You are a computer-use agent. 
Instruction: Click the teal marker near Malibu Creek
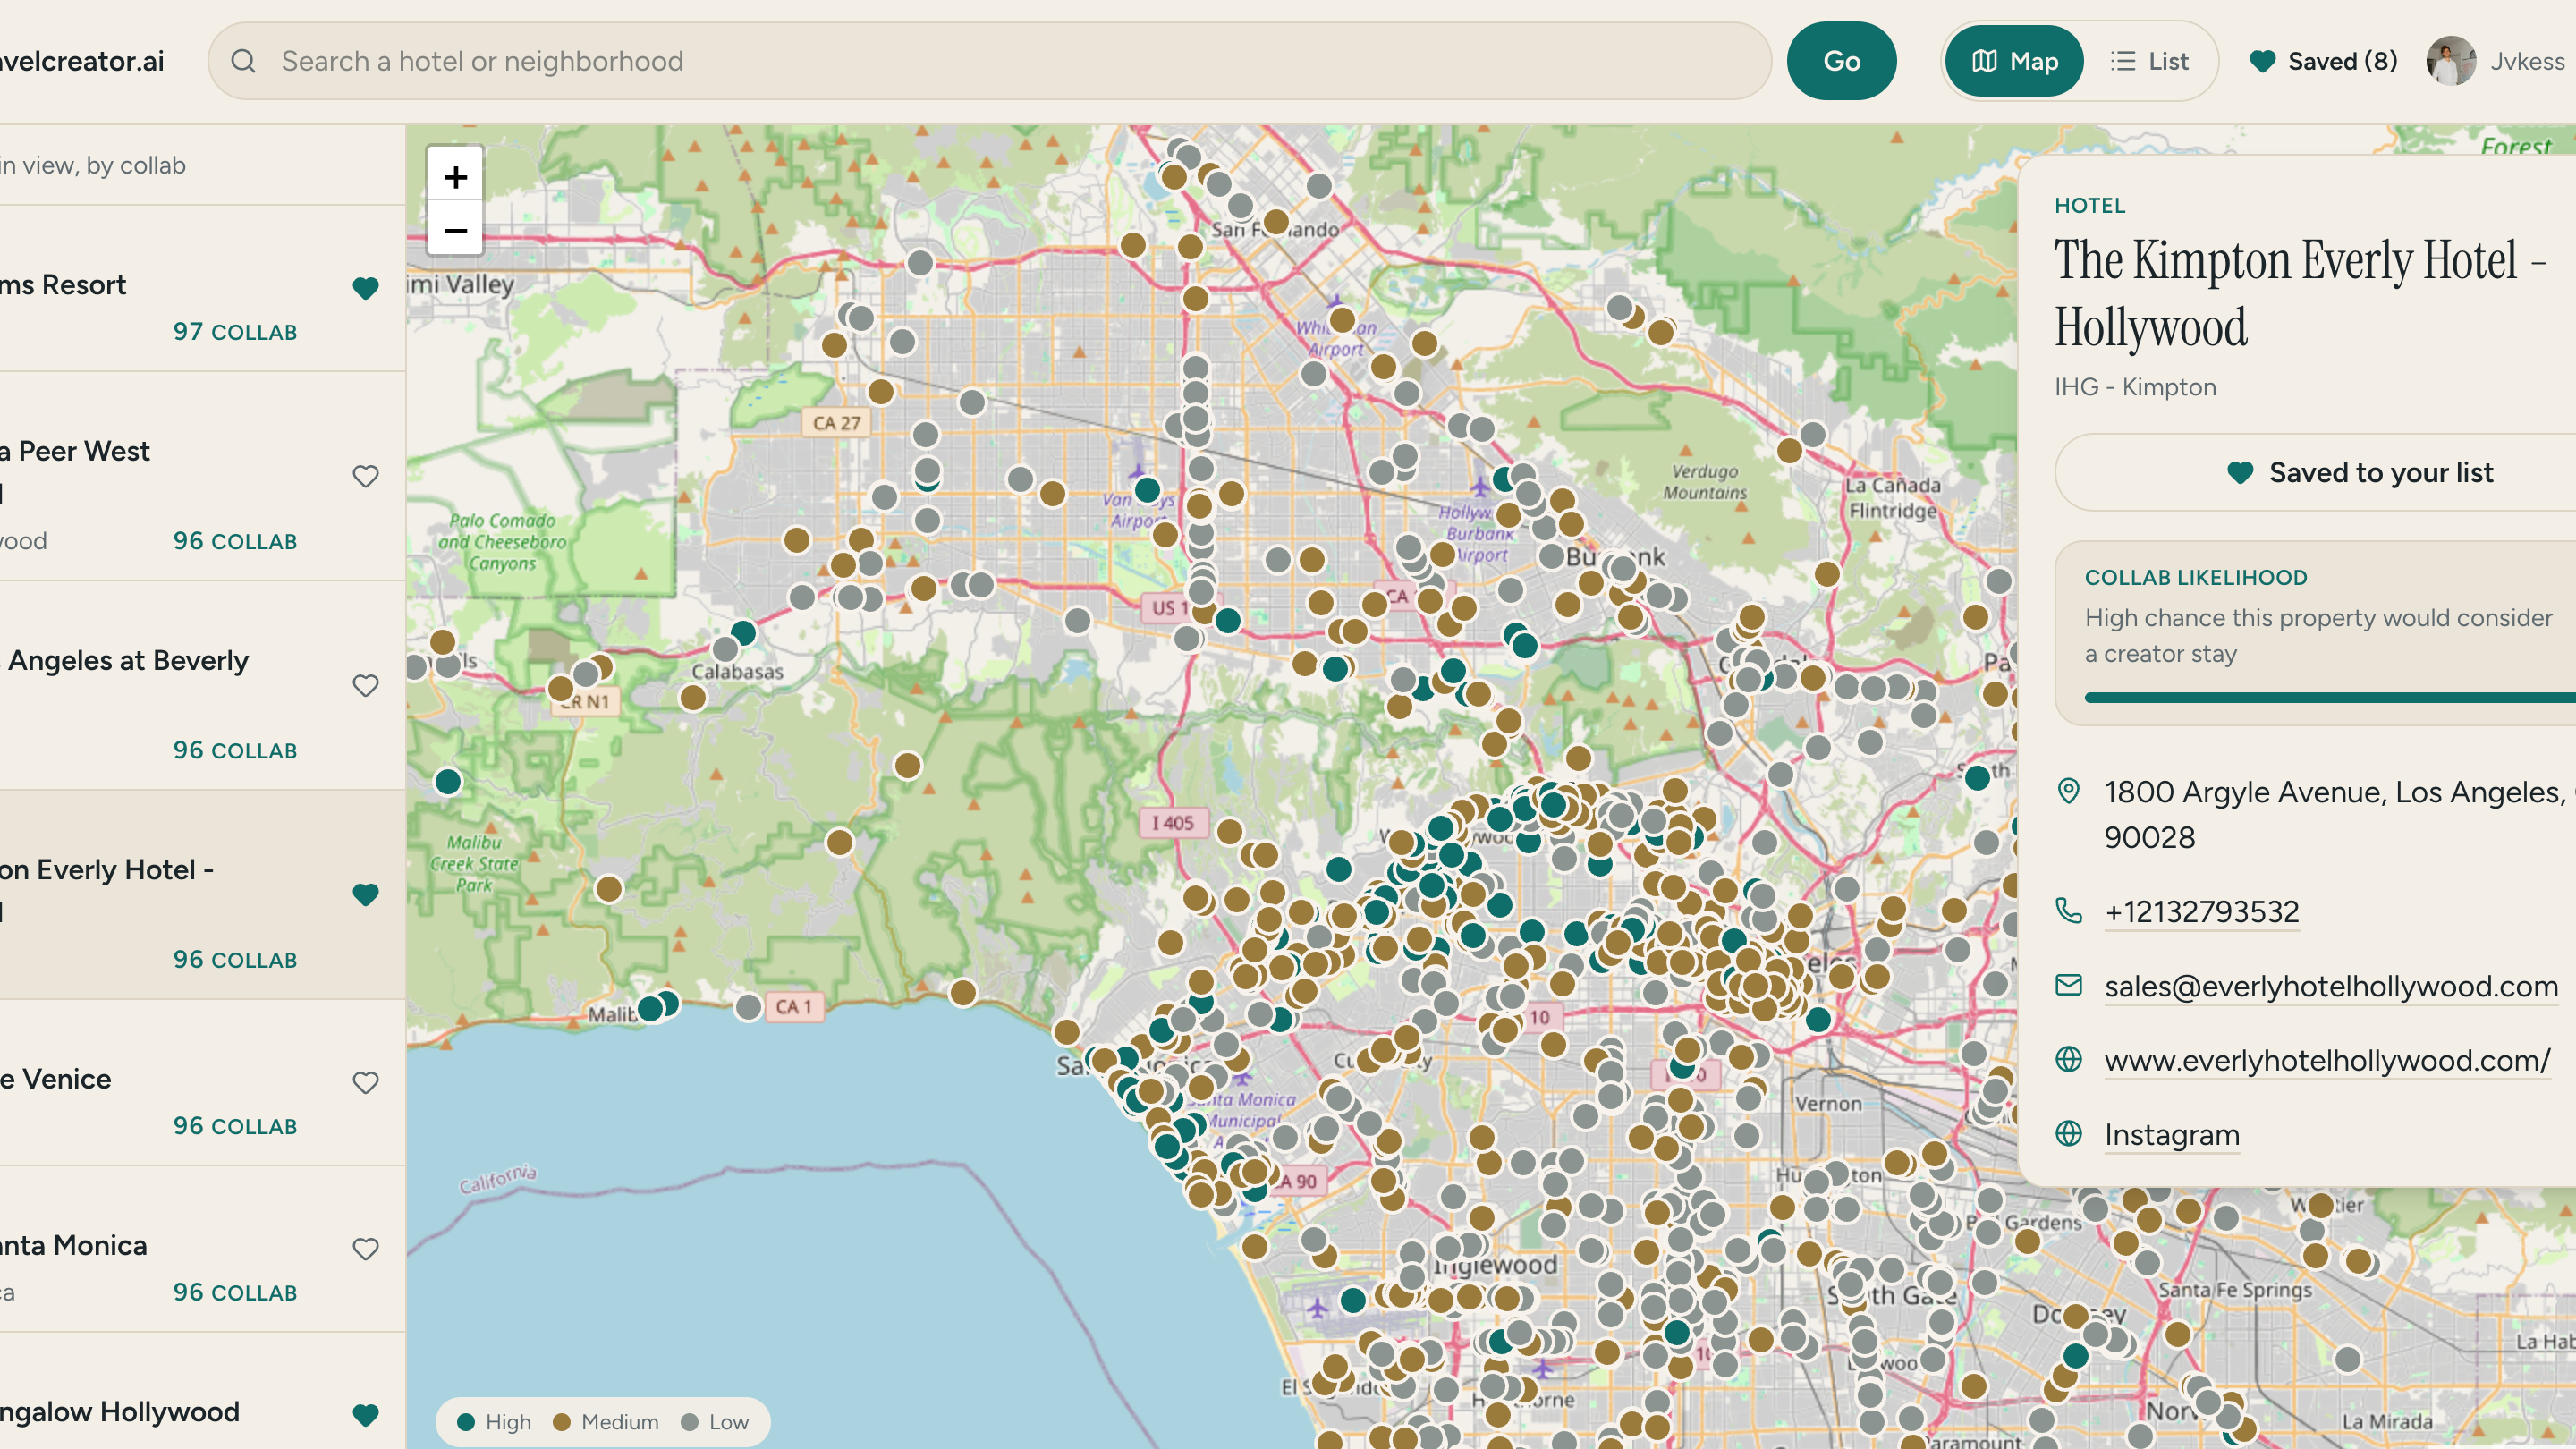[x=448, y=781]
